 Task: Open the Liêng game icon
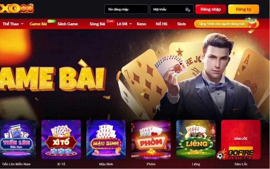click(196, 139)
